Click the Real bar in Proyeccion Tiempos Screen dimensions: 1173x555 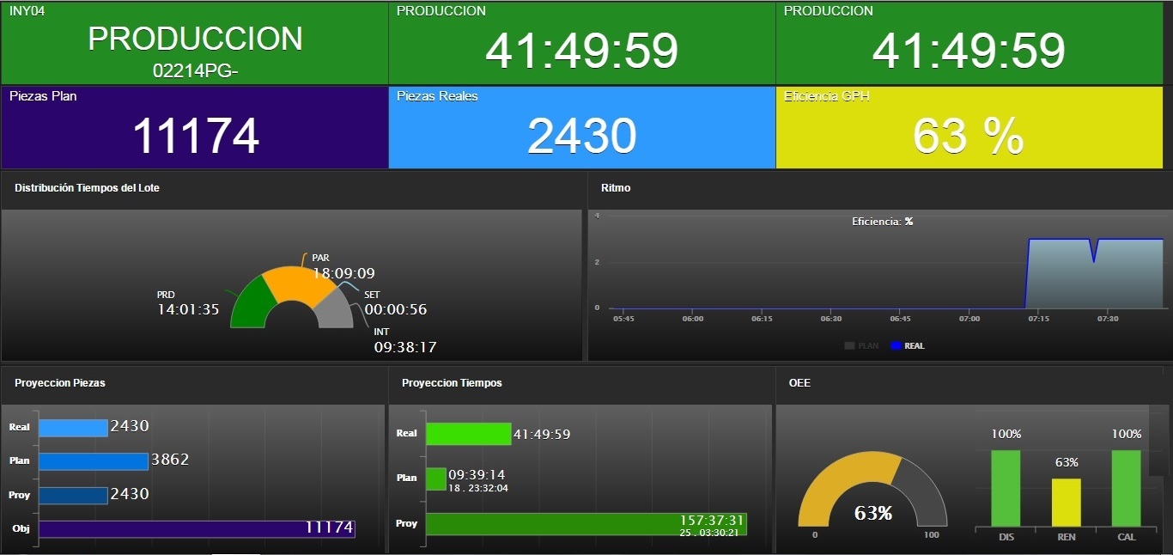[x=468, y=434]
